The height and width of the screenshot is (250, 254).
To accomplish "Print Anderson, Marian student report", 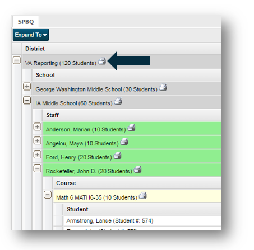I will 131,128.
